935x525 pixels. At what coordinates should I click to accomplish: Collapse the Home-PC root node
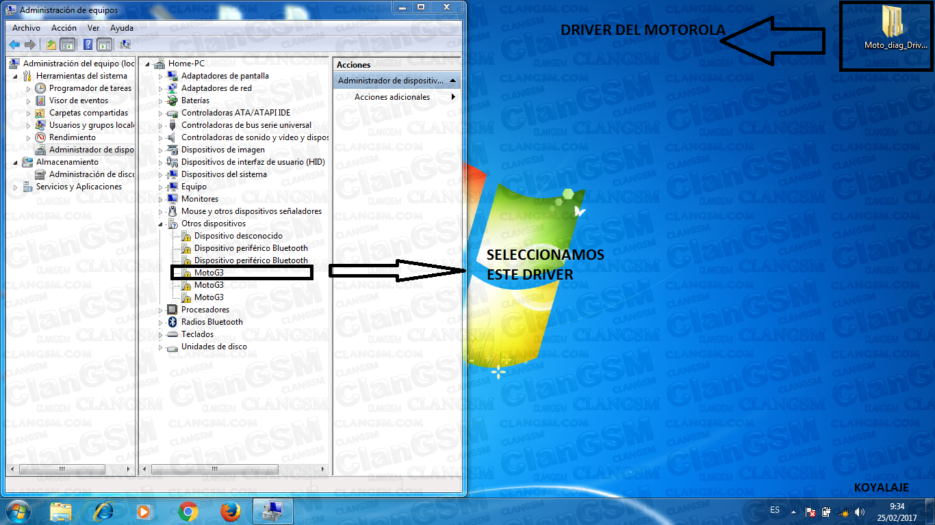coord(148,64)
